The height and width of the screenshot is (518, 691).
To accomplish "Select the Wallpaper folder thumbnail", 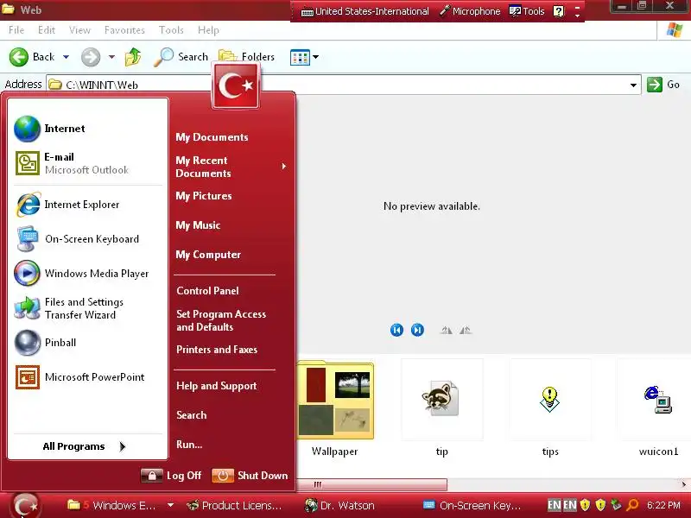I will click(x=335, y=400).
